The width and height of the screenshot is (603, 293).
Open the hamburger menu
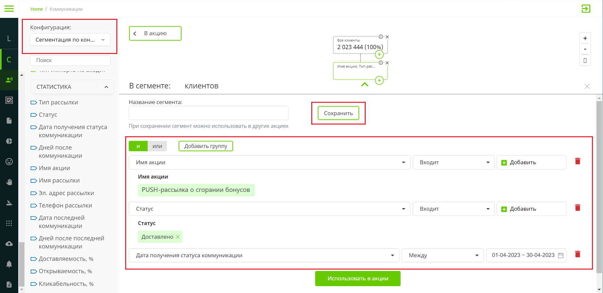coord(9,9)
